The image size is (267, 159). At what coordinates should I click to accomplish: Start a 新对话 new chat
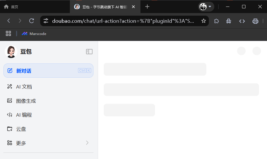[48, 71]
